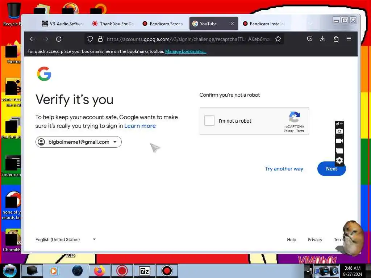Go back with the browser back arrow
The image size is (371, 278).
[x=33, y=39]
